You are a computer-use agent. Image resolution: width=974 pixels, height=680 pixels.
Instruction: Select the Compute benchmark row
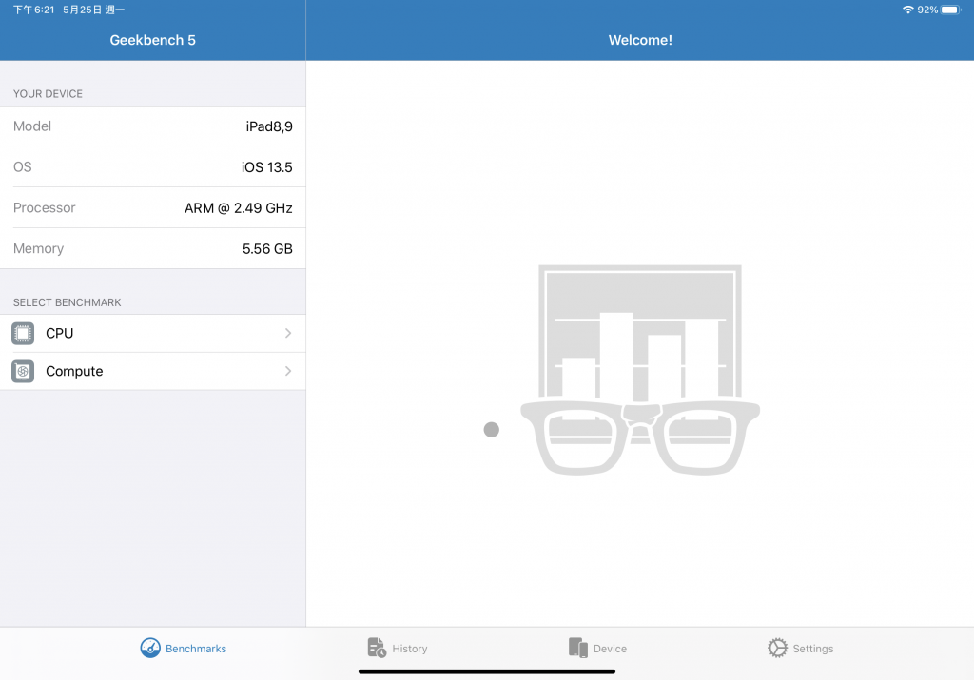(x=153, y=371)
